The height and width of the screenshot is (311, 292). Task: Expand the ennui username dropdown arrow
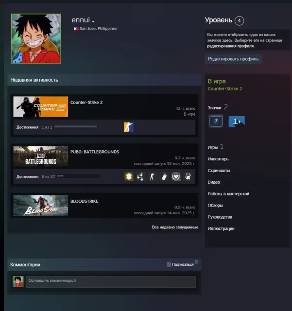click(x=93, y=21)
